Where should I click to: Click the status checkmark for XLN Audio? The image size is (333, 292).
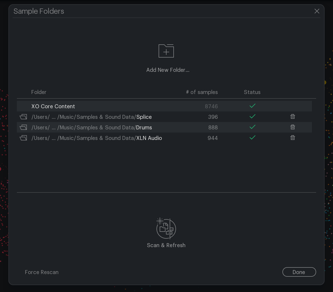click(252, 138)
